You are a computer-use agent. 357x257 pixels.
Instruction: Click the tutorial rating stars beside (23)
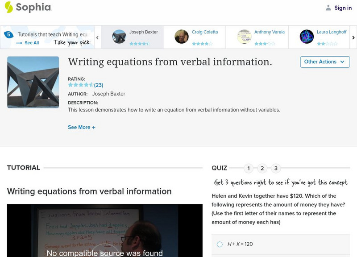coord(81,85)
